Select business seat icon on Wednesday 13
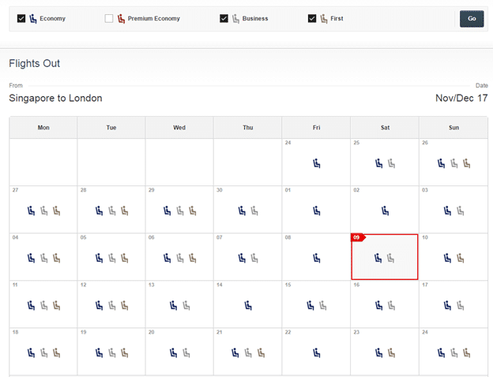Screen dimensions: 493x377 tap(186, 305)
